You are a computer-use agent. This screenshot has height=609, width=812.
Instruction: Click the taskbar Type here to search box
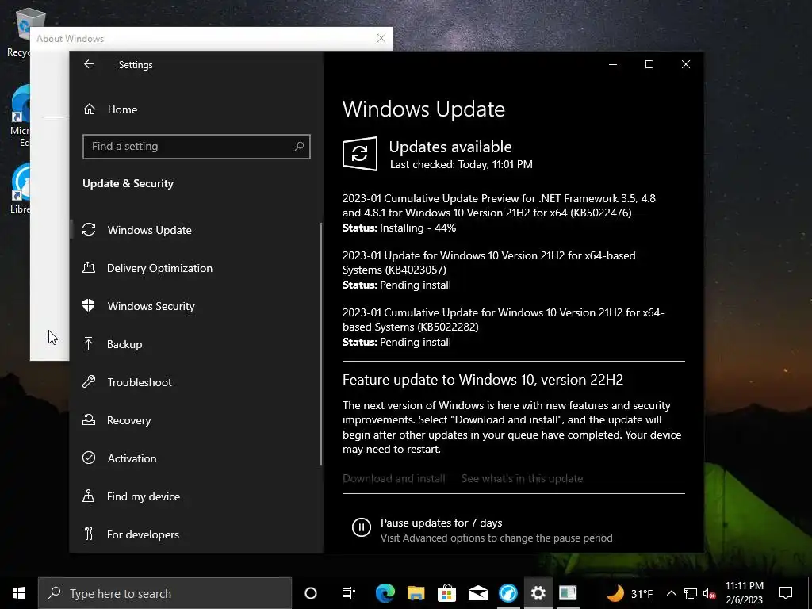click(165, 593)
